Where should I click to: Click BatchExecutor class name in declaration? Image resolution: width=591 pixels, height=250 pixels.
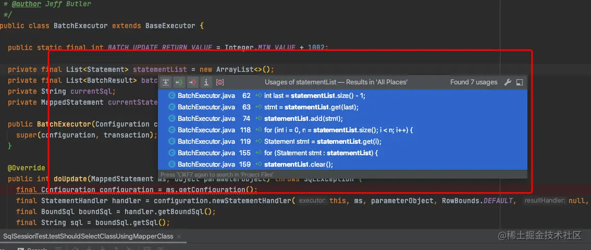coord(81,26)
